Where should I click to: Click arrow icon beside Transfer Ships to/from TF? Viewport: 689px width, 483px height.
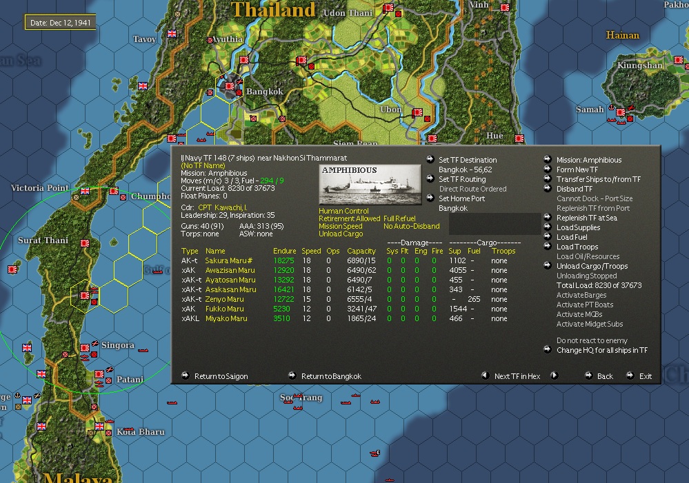548,178
